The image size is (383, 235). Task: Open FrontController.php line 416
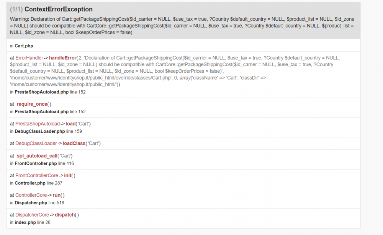(x=36, y=163)
